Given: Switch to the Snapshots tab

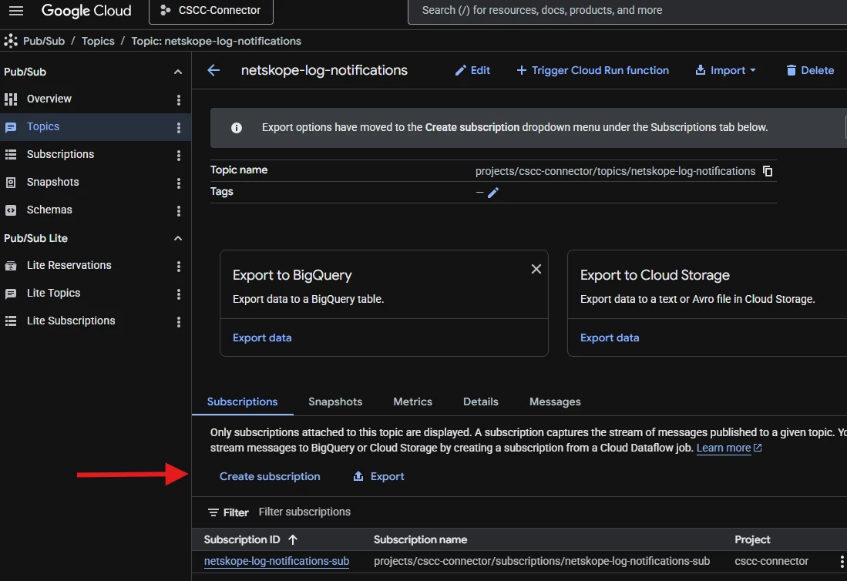Looking at the screenshot, I should [335, 401].
